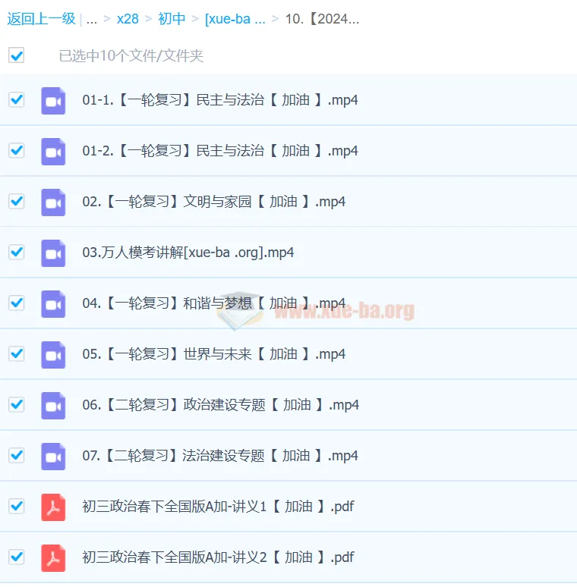Click PDF icon for 讲义1 file

tap(53, 507)
